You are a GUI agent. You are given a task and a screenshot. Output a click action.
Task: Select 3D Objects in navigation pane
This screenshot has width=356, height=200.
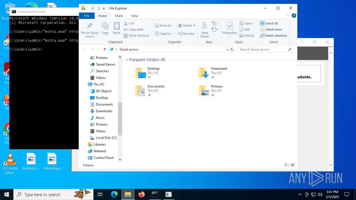(x=101, y=91)
